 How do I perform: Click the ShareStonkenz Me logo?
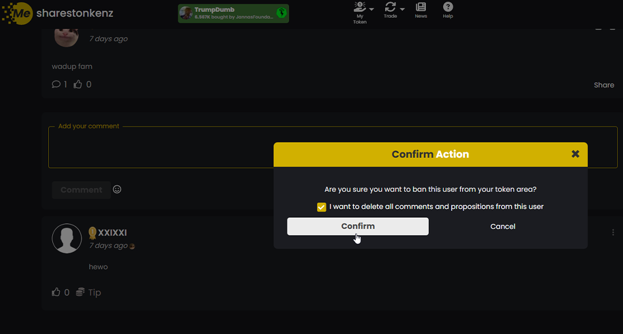click(x=18, y=13)
